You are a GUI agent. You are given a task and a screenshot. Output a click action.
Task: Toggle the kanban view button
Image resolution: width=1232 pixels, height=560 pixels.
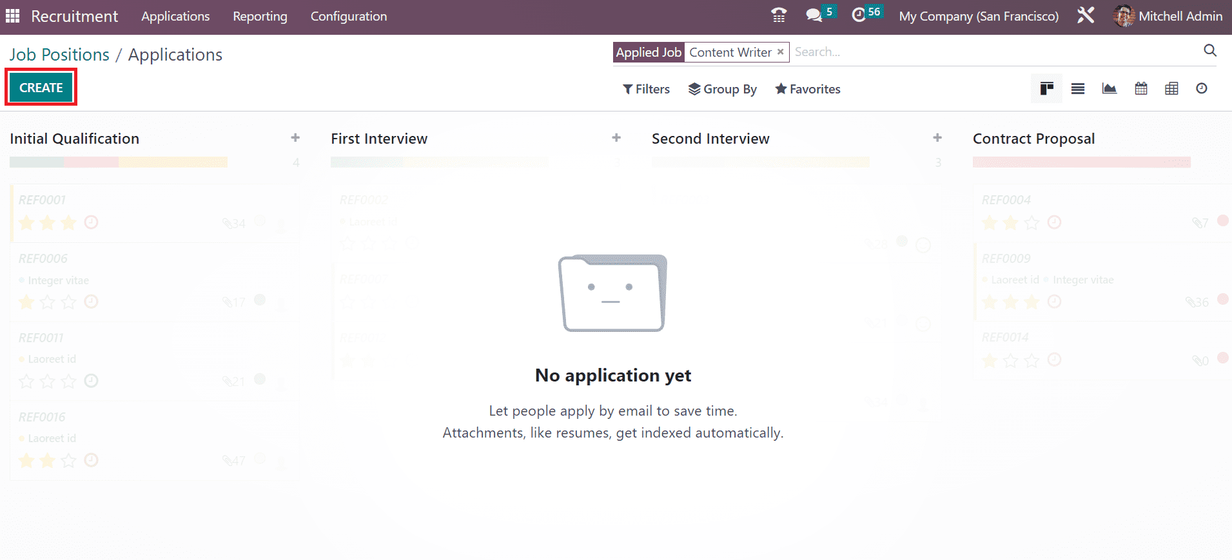[1046, 89]
